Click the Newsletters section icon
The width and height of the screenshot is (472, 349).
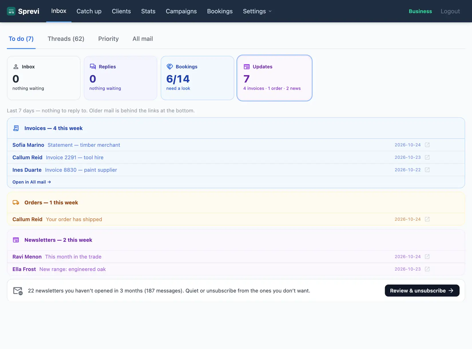[16, 240]
